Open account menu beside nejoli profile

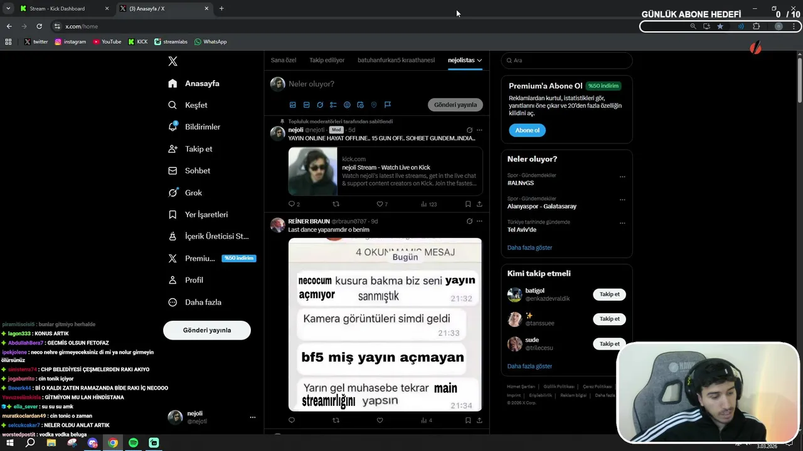tap(253, 417)
